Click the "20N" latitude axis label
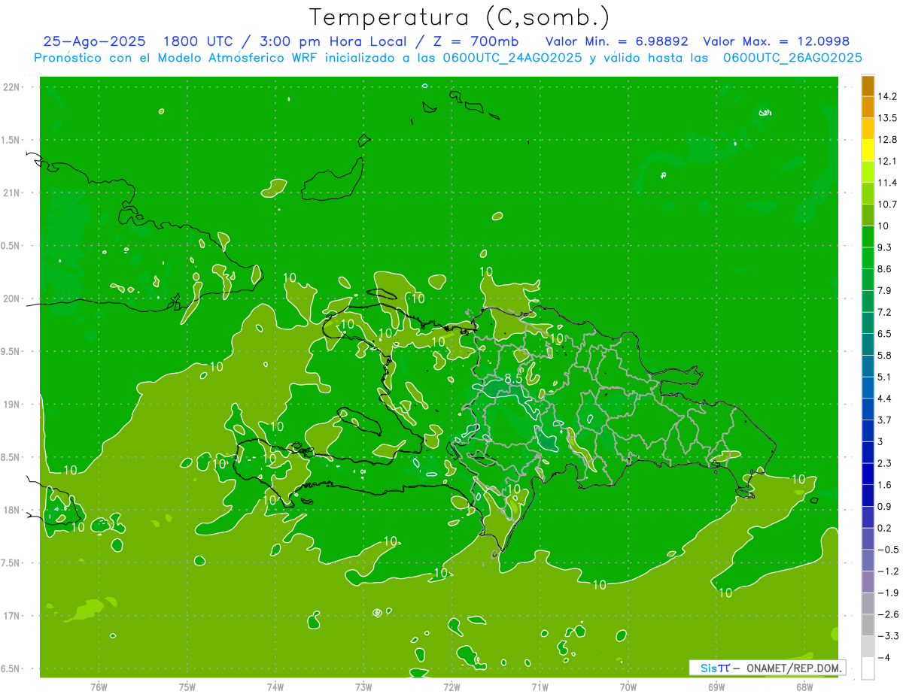Image resolution: width=903 pixels, height=697 pixels. pyautogui.click(x=11, y=298)
